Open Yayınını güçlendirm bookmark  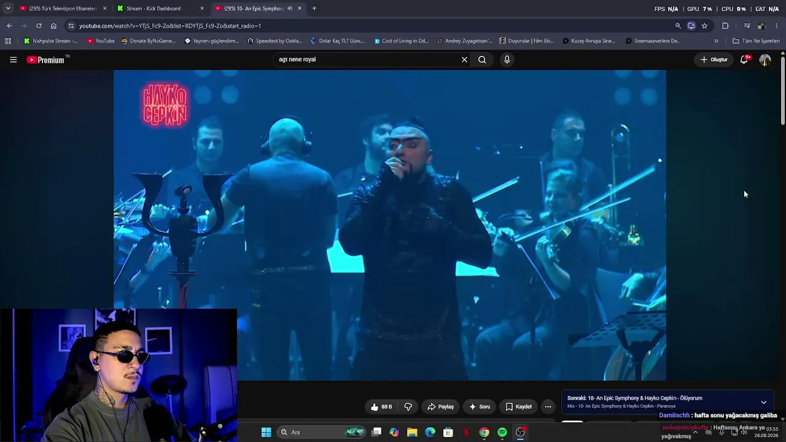point(212,41)
